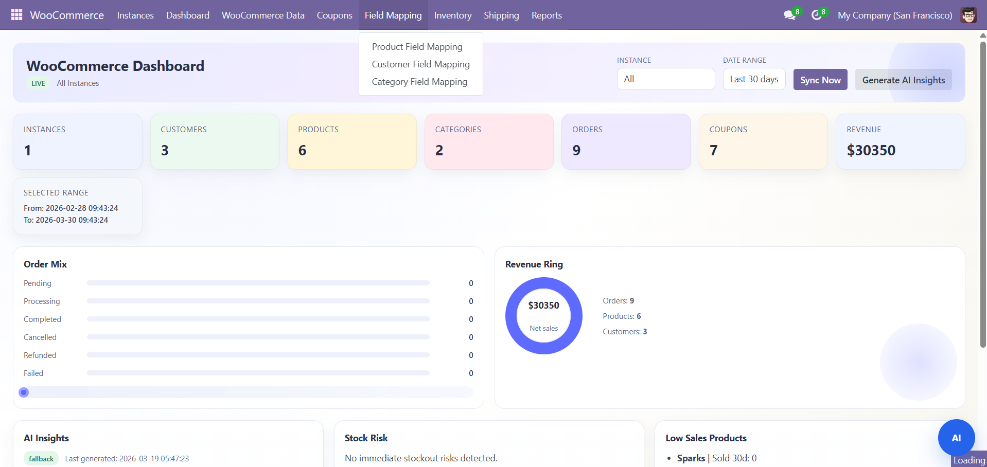Choose Customer Field Mapping option
987x467 pixels.
420,64
